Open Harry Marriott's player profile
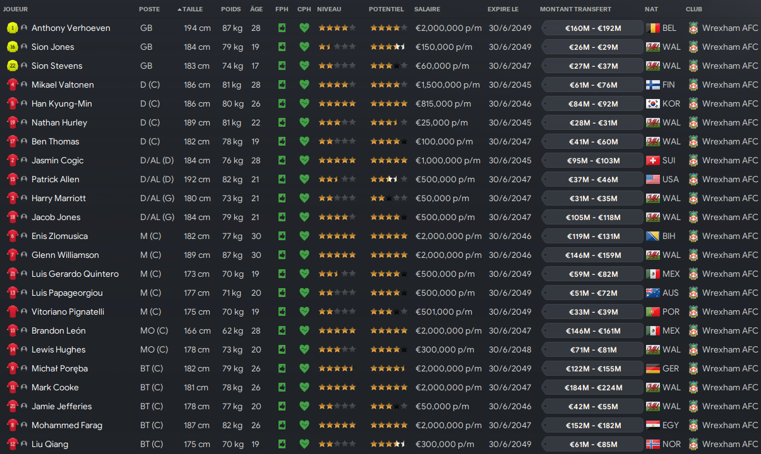 [59, 198]
